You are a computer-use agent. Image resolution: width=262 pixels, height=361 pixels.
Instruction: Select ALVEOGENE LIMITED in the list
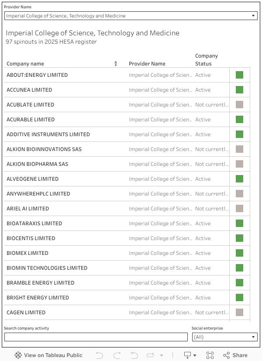tap(32, 179)
